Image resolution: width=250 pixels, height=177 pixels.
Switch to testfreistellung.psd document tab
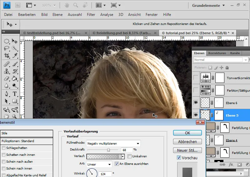[x=54, y=33]
